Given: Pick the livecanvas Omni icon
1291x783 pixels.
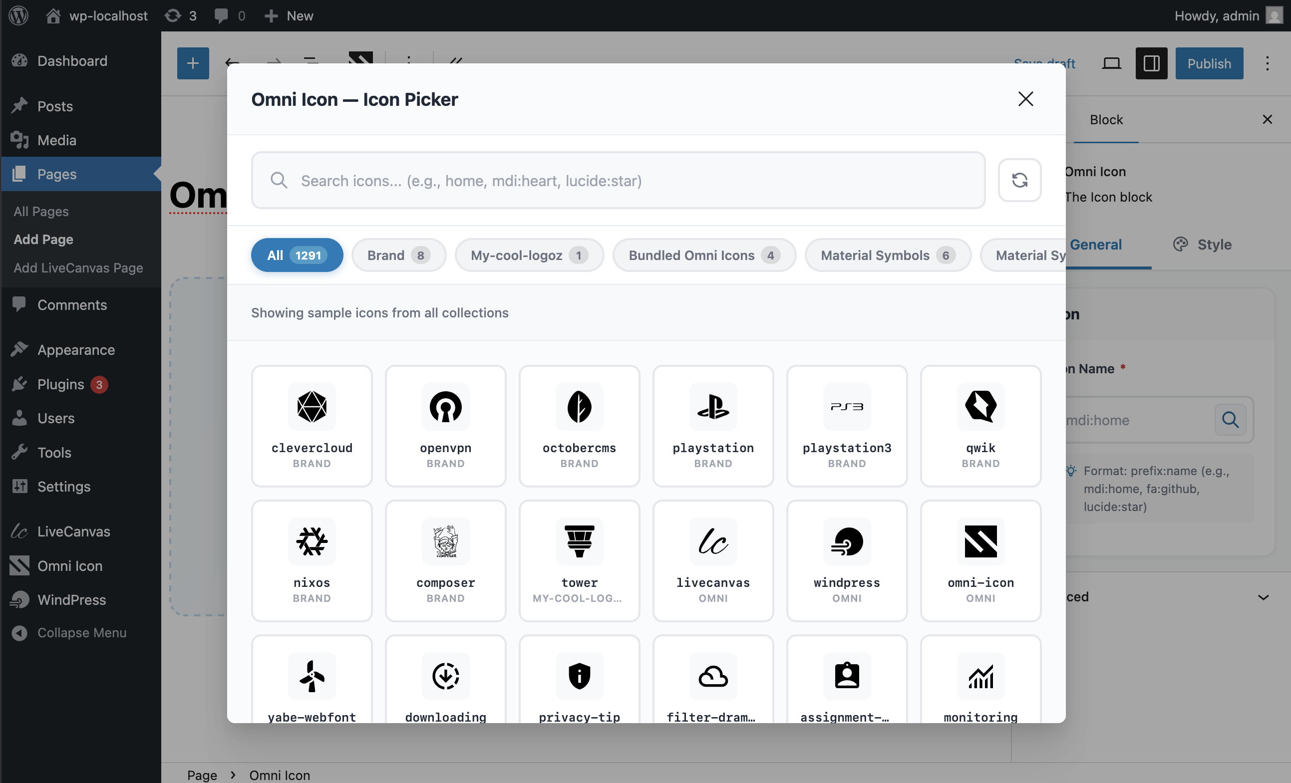Looking at the screenshot, I should (x=712, y=560).
